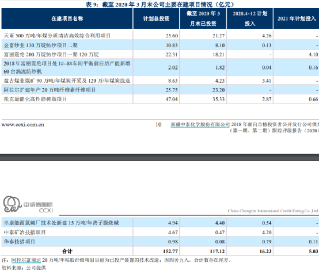Select the table title 表 9
This screenshot has height=271, width=319.
pos(160,5)
